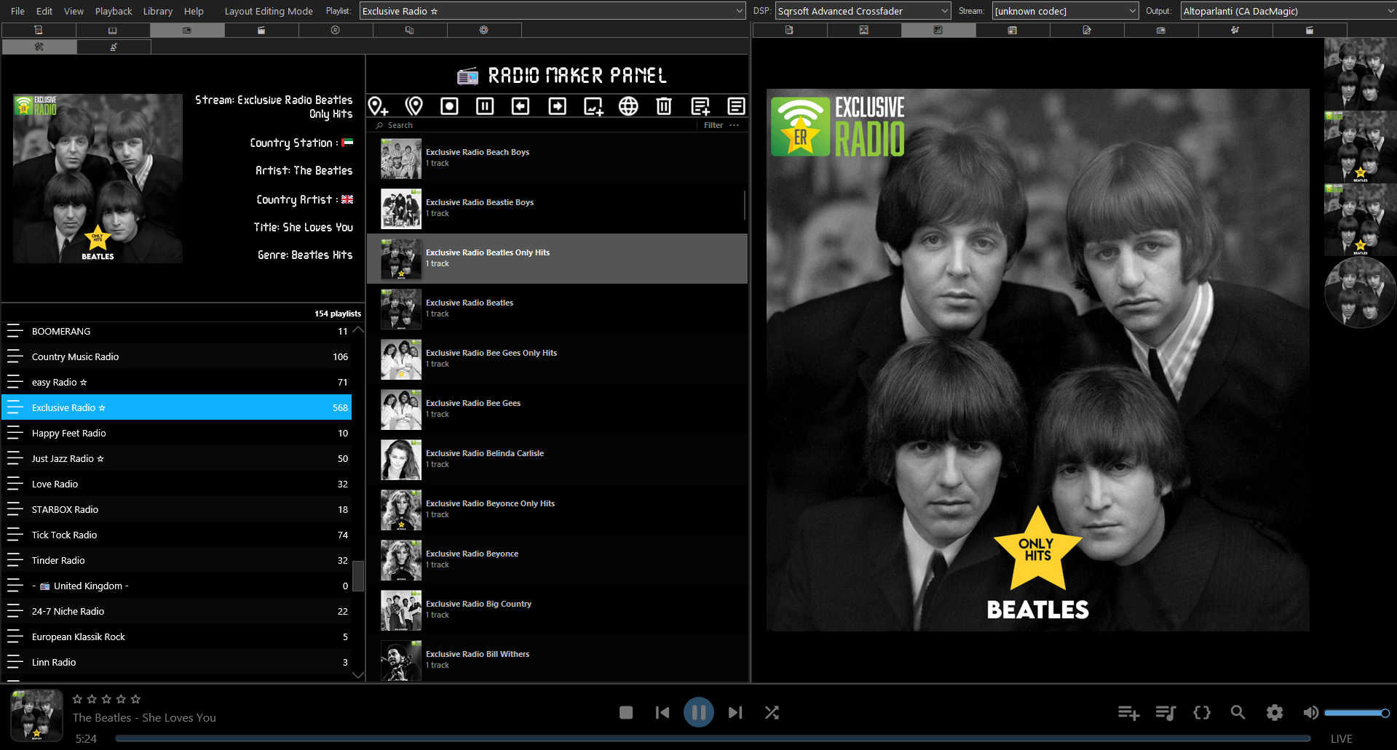1397x750 pixels.
Task: Click the trash bin icon in Radio Maker toolbar
Action: click(x=664, y=106)
